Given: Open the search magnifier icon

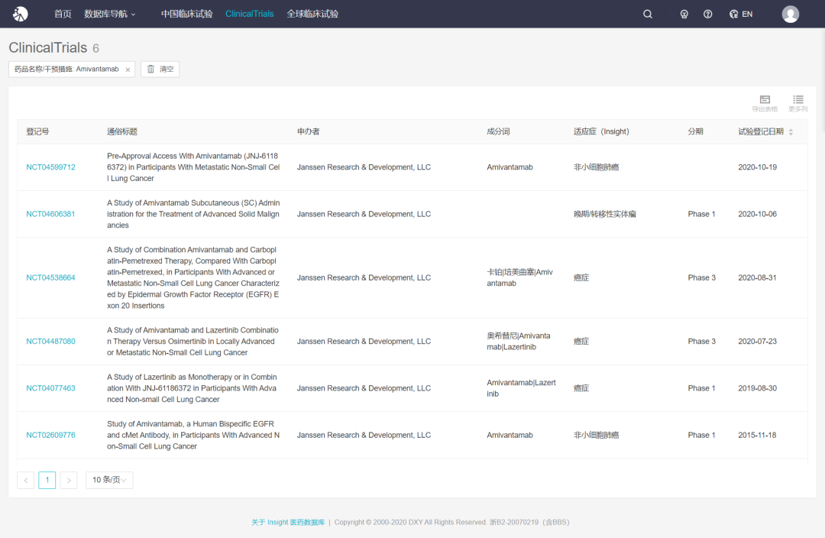Looking at the screenshot, I should (x=648, y=15).
